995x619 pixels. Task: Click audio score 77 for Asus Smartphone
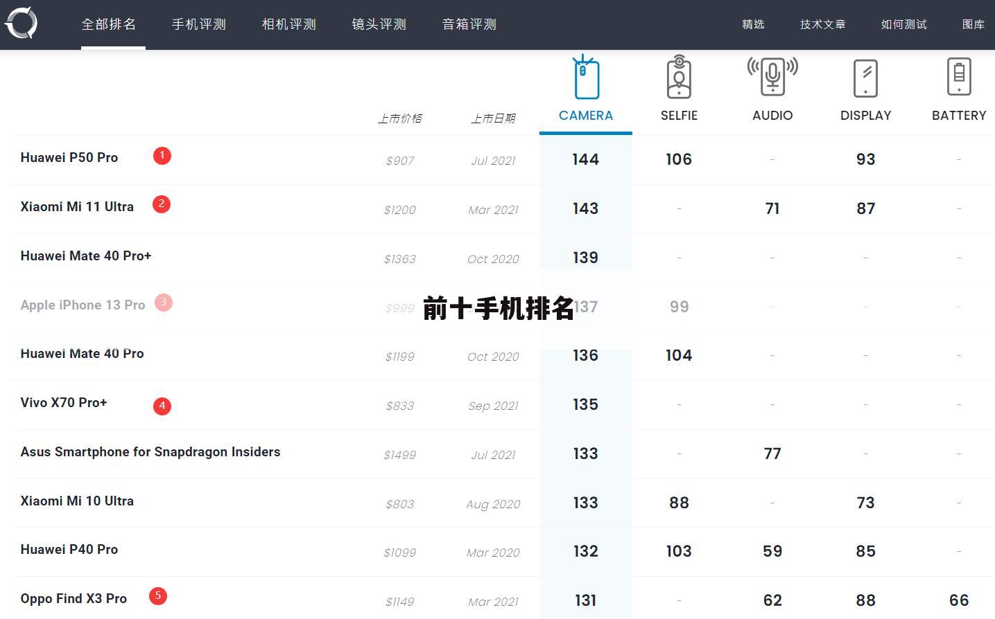point(772,454)
